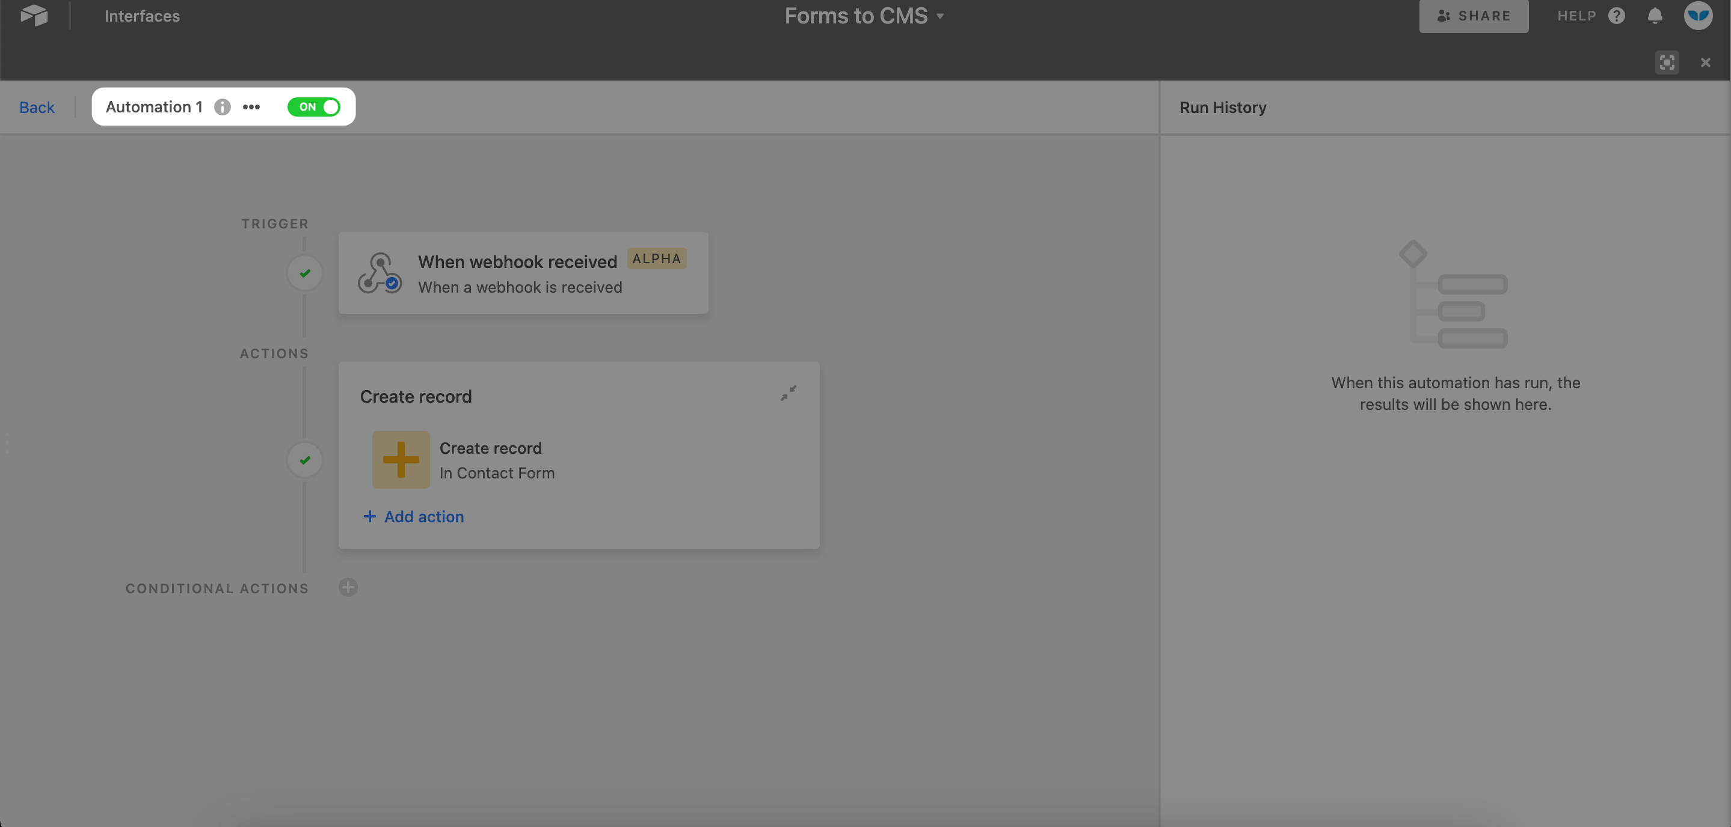Click the action step's green checkmark
Screen dimensions: 1731x827
click(304, 460)
